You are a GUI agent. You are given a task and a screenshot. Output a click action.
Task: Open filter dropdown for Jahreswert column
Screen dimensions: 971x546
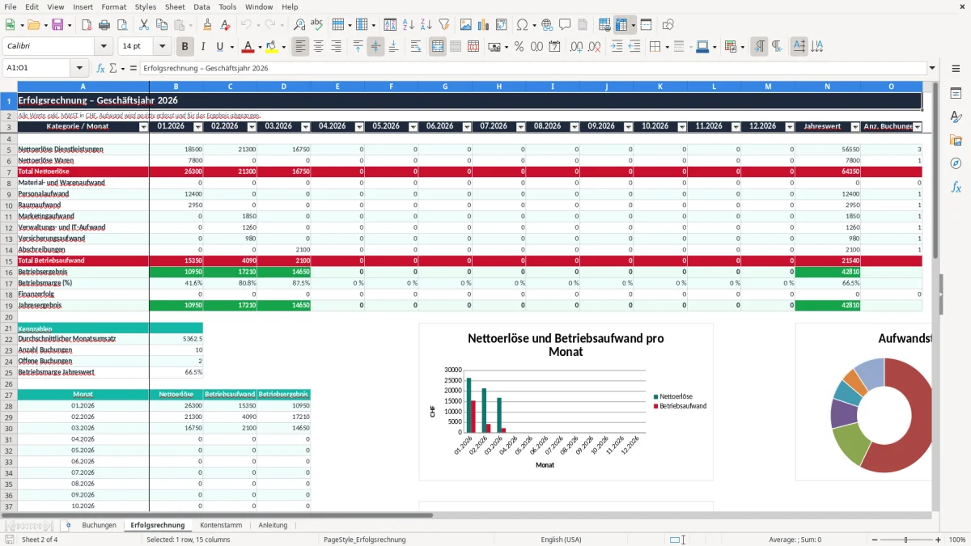click(855, 127)
